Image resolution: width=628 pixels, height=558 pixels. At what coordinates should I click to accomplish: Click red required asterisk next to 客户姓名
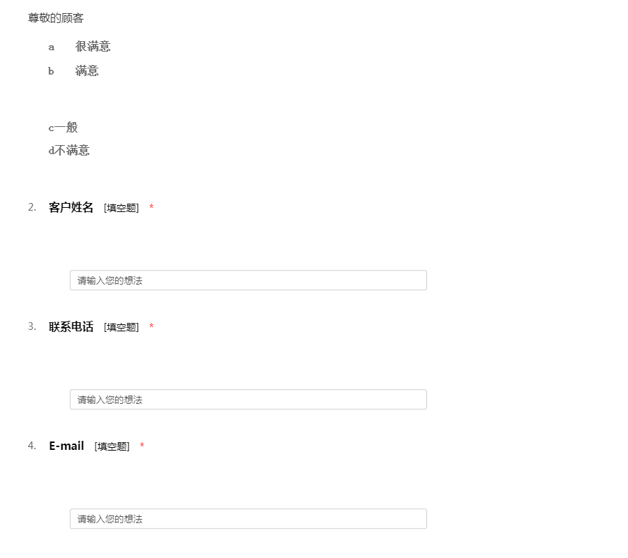[151, 206]
